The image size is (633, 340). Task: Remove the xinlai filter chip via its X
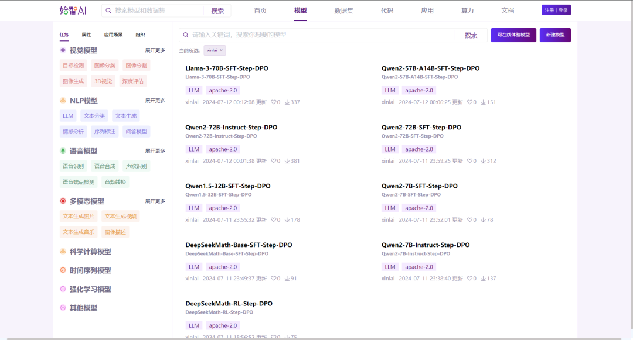221,50
